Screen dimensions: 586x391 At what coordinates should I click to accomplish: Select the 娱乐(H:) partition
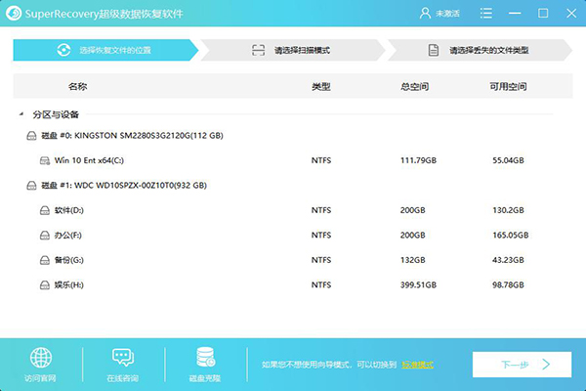click(x=69, y=285)
